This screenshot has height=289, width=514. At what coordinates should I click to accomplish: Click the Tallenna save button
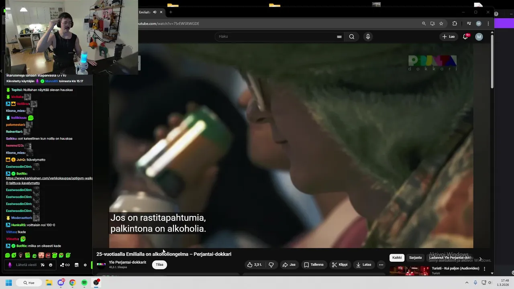point(314,265)
